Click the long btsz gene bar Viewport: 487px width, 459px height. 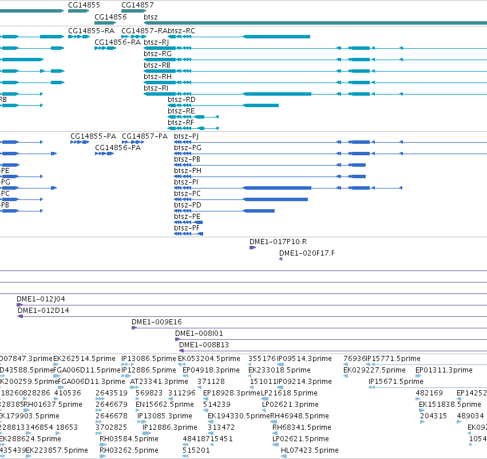pyautogui.click(x=315, y=23)
